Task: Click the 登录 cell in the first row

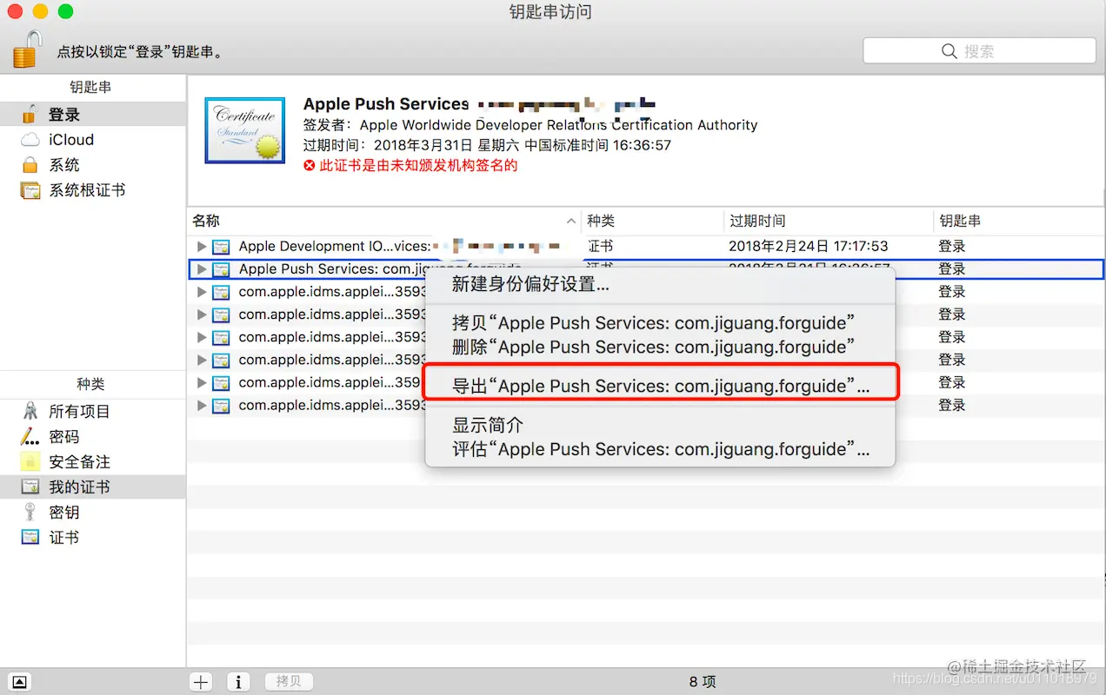Action: coord(952,246)
